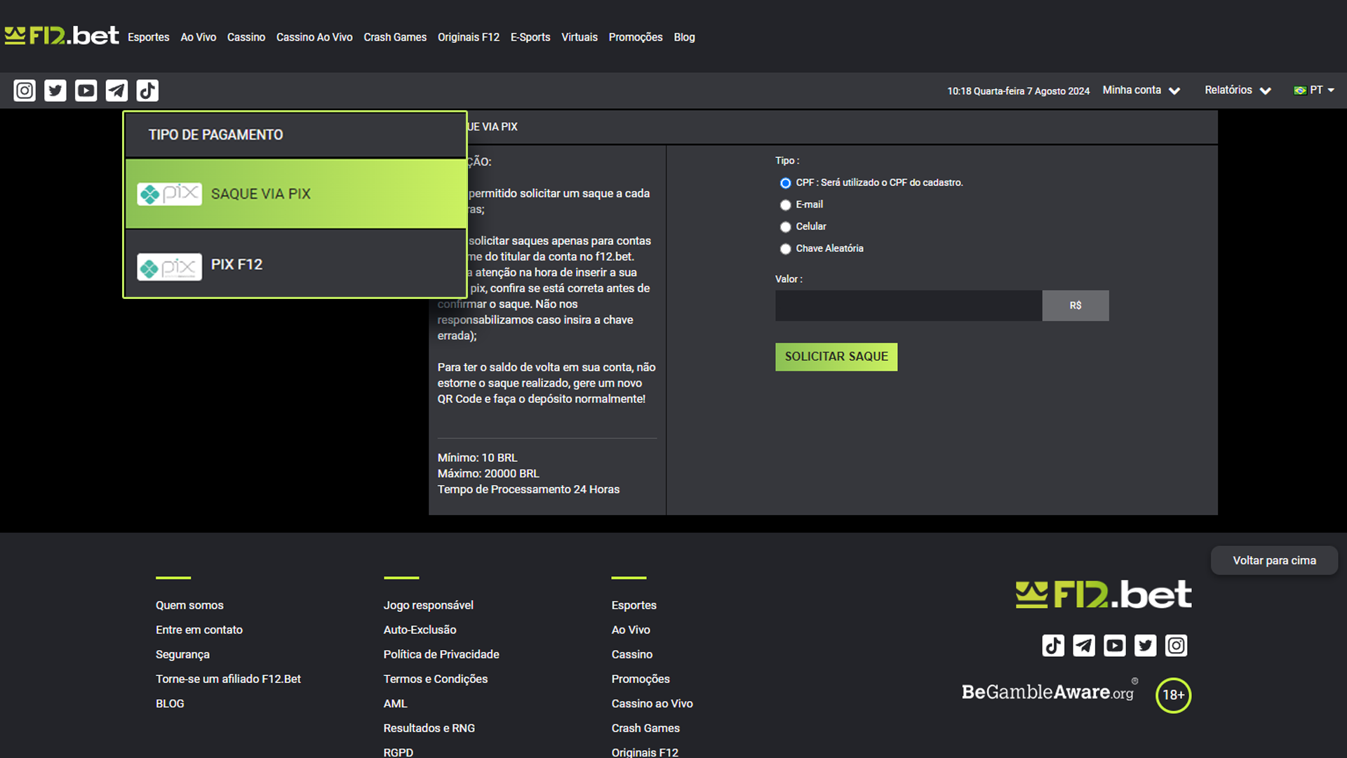The height and width of the screenshot is (758, 1347).
Task: Open the Relatórios dropdown
Action: [x=1237, y=90]
